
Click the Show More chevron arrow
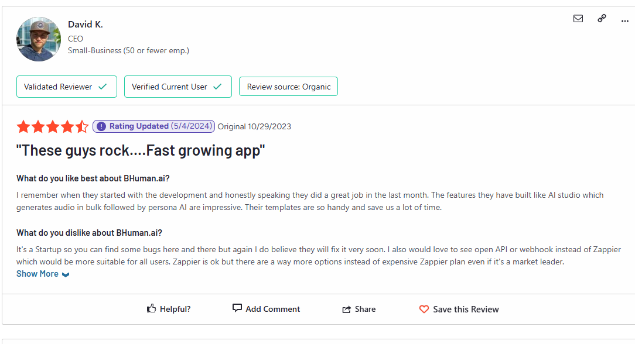(x=66, y=274)
